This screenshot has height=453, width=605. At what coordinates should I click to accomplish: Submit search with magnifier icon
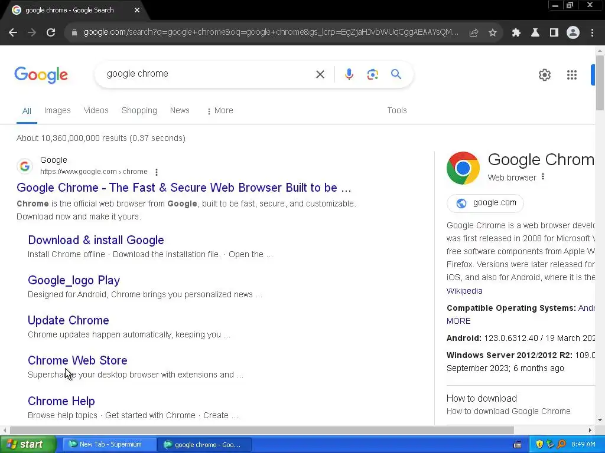pos(396,74)
